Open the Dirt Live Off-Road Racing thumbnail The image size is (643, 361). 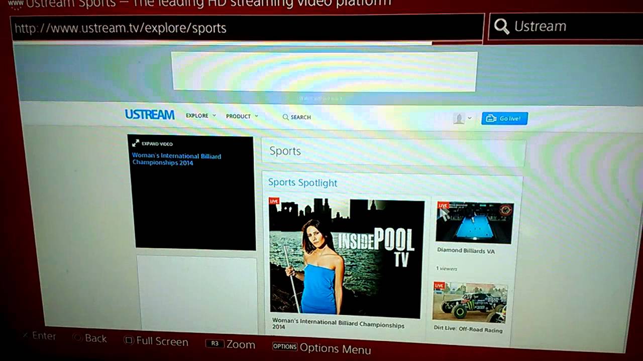point(470,302)
